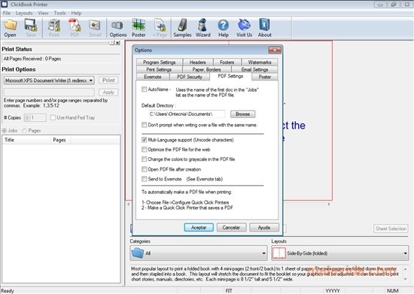The width and height of the screenshot is (414, 294).
Task: Close the Options dialog
Action: click(275, 50)
